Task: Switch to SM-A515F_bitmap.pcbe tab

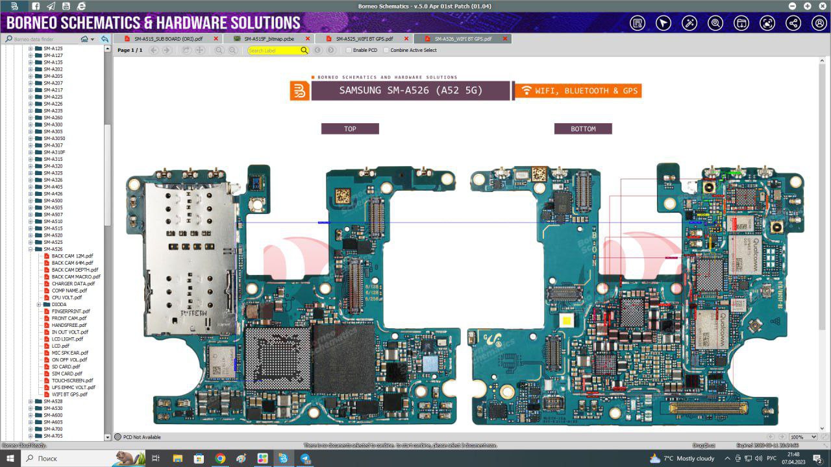Action: (269, 39)
